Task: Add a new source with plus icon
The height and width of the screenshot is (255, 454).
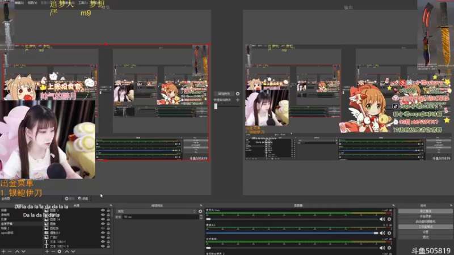Action: pos(47,252)
